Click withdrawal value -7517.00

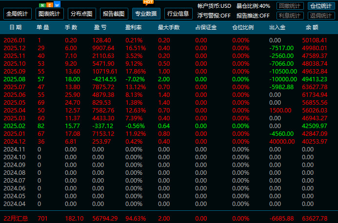click(281, 48)
